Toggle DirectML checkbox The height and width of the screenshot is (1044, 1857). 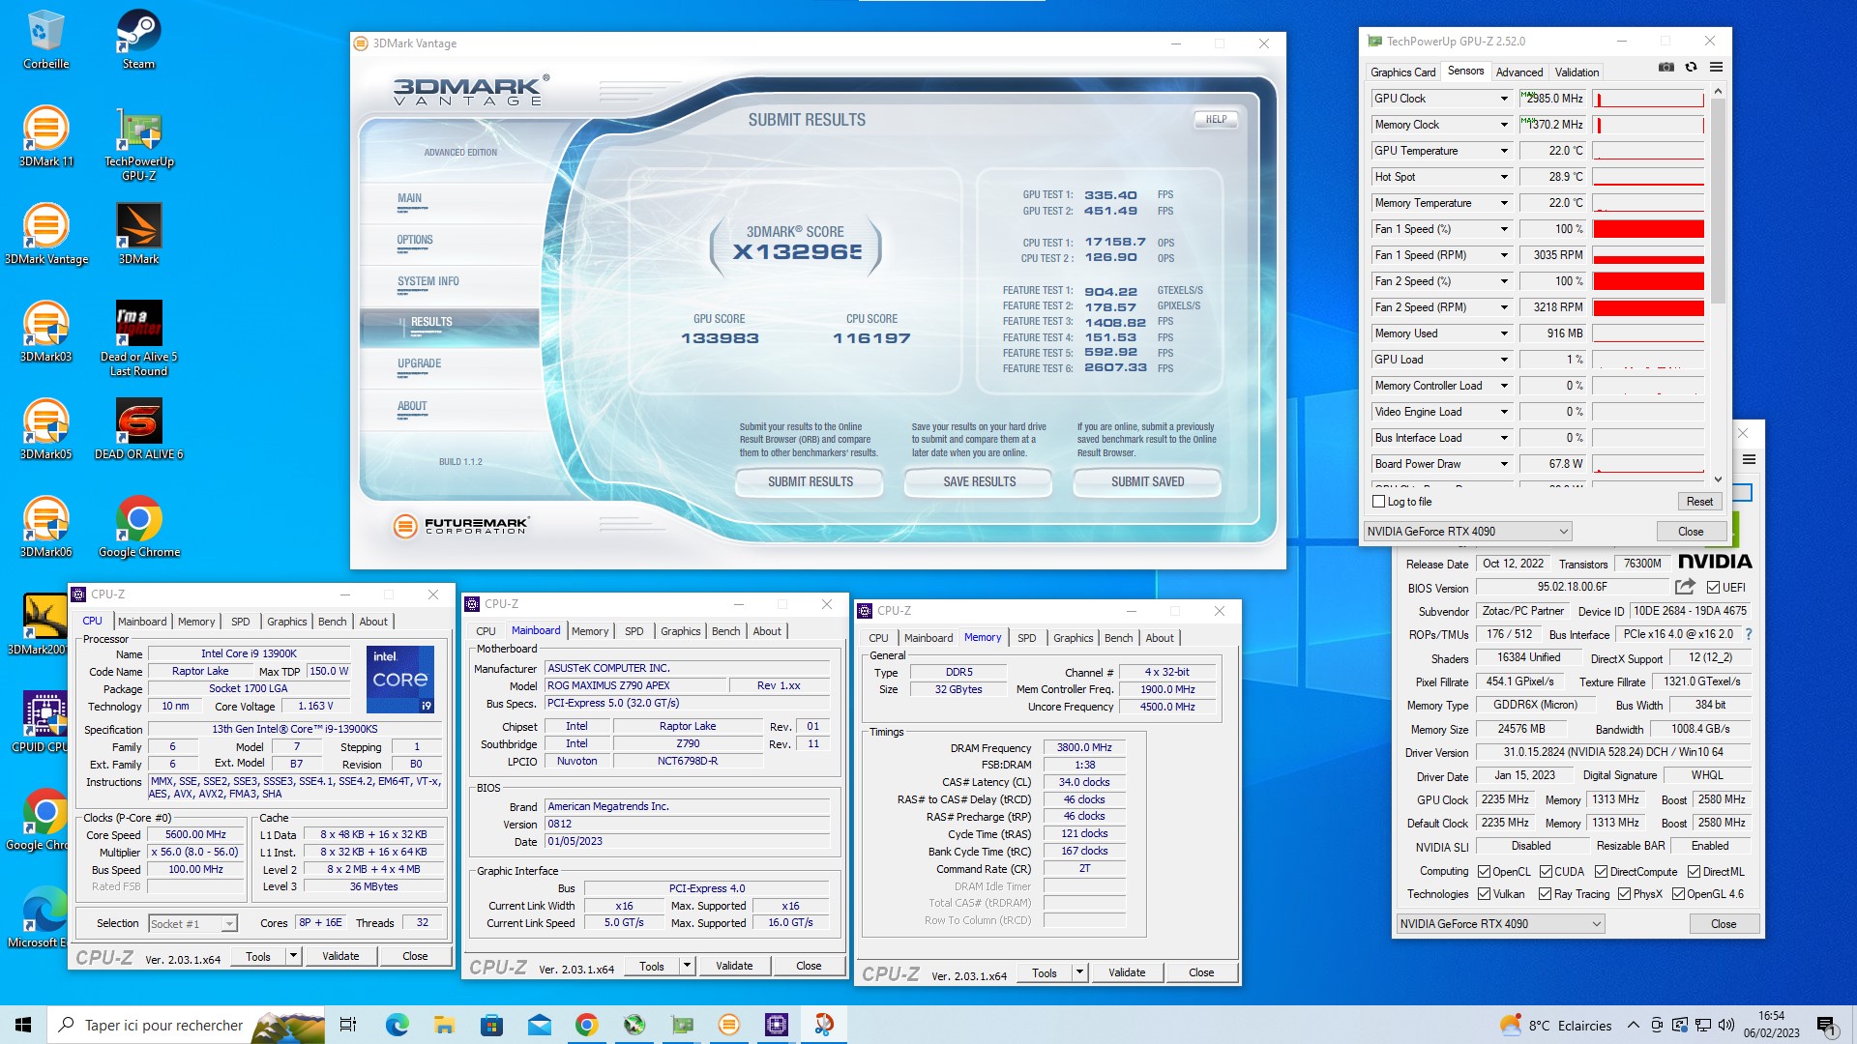1694,872
